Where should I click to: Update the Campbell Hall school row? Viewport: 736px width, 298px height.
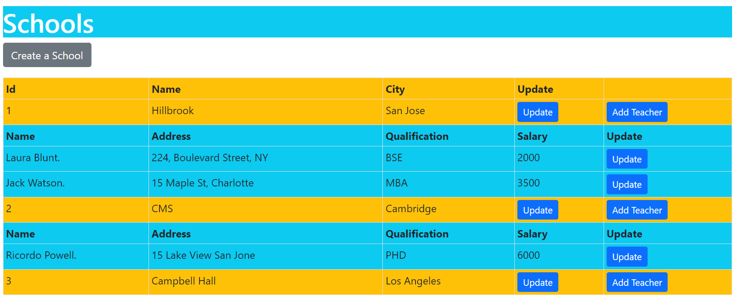point(537,282)
